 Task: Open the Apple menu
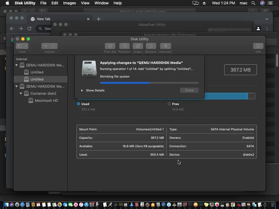[x=7, y=3]
